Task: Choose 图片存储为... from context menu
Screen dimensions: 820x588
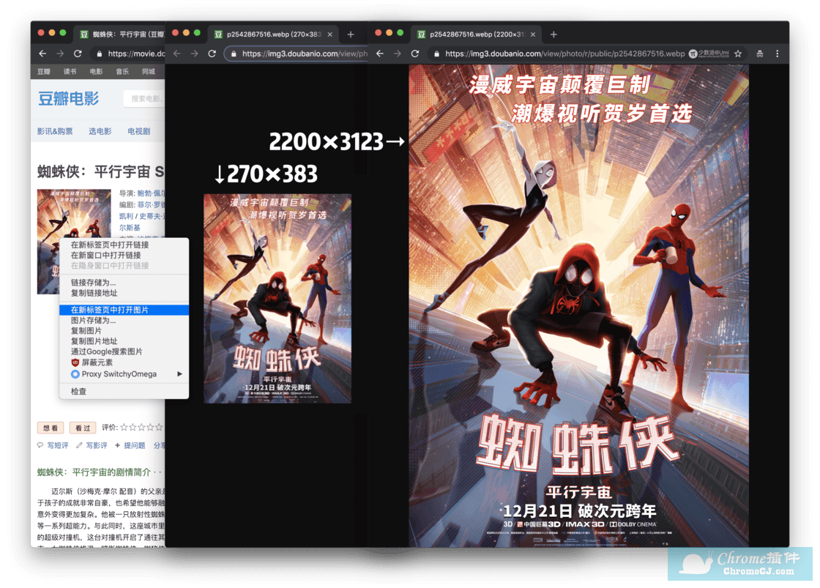Action: (124, 320)
